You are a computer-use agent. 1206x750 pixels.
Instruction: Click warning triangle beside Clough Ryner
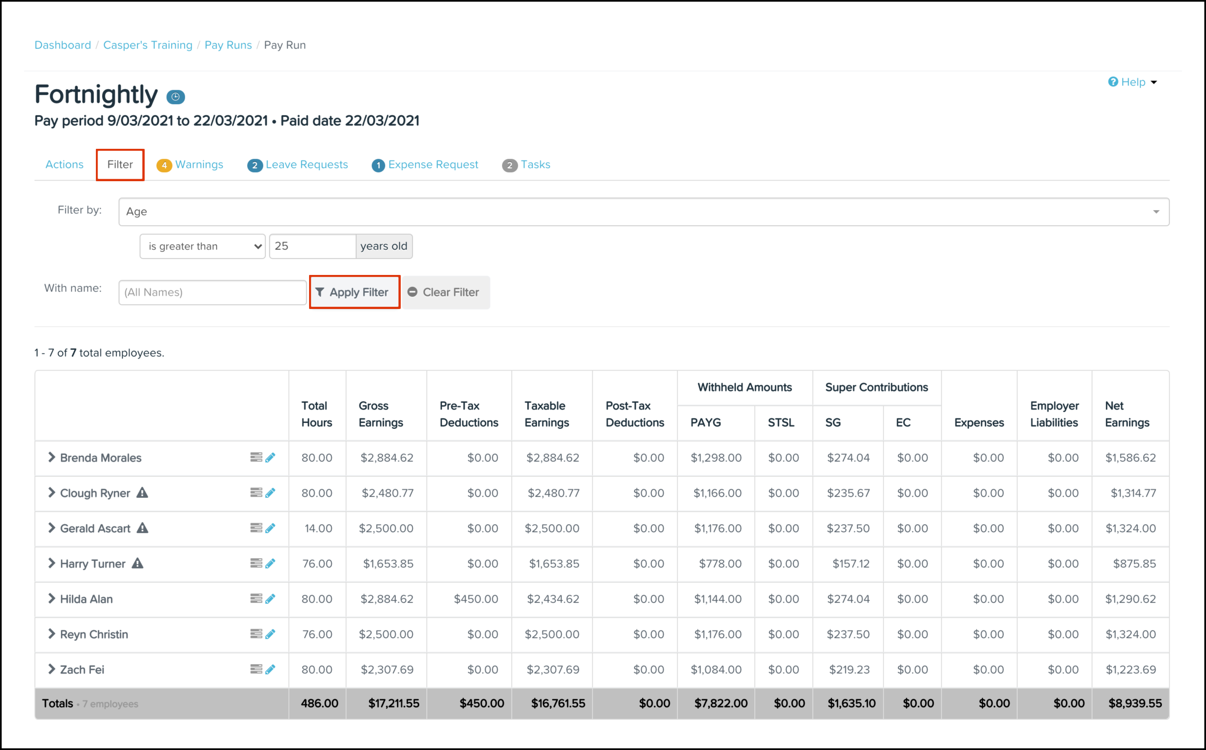pos(143,493)
